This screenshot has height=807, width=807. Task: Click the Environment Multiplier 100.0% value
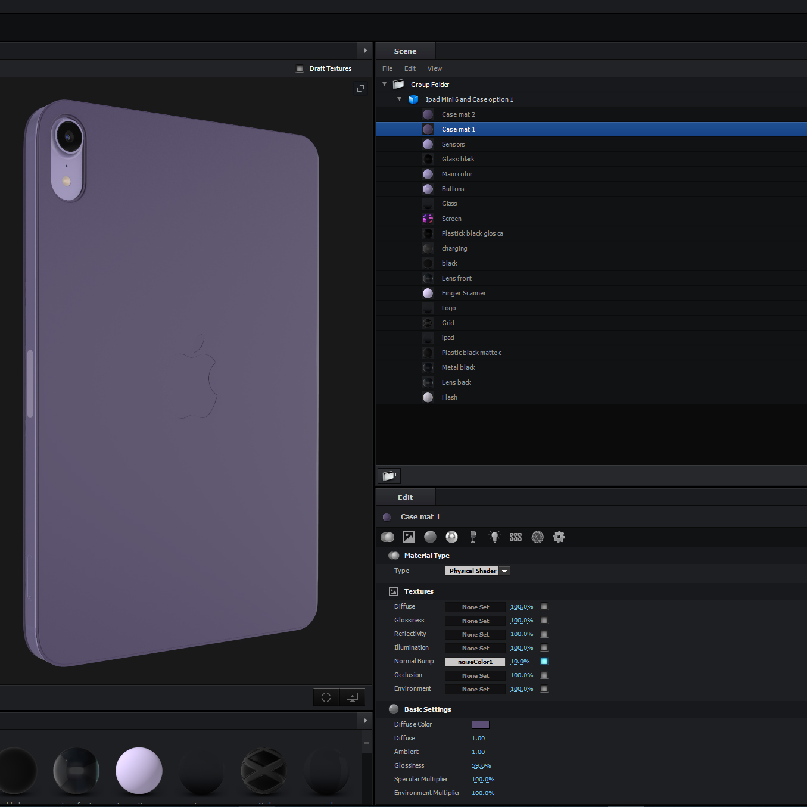(x=483, y=793)
